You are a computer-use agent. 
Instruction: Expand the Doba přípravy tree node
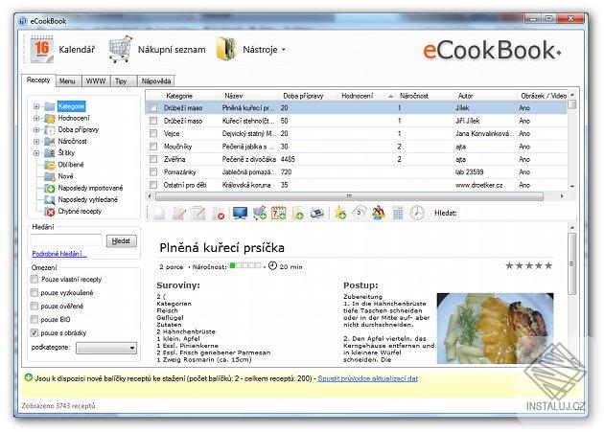point(36,129)
